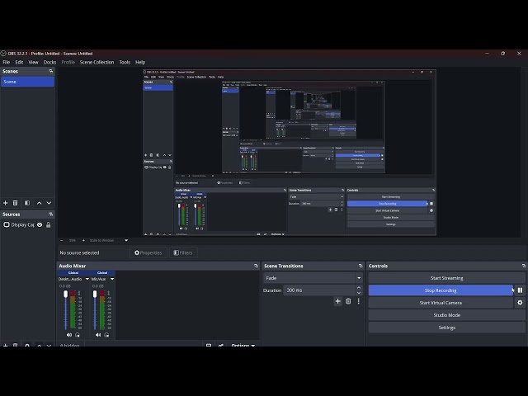The width and height of the screenshot is (528, 396).
Task: Click the 'No source selected' text
Action: tap(79, 253)
